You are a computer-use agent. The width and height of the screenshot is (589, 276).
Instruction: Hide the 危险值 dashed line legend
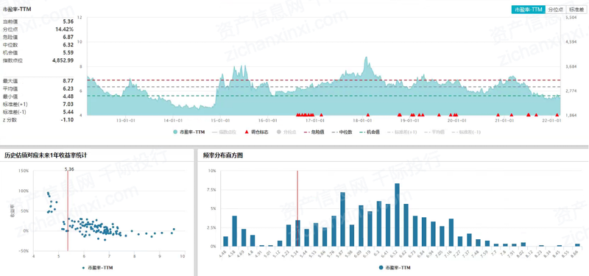[x=315, y=132]
